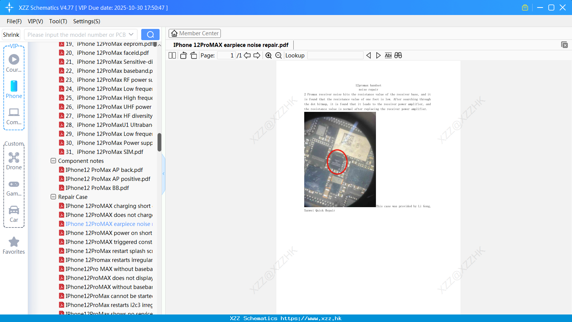Select the iPhone 12ProMAX earpiece noise repair tab

click(231, 45)
